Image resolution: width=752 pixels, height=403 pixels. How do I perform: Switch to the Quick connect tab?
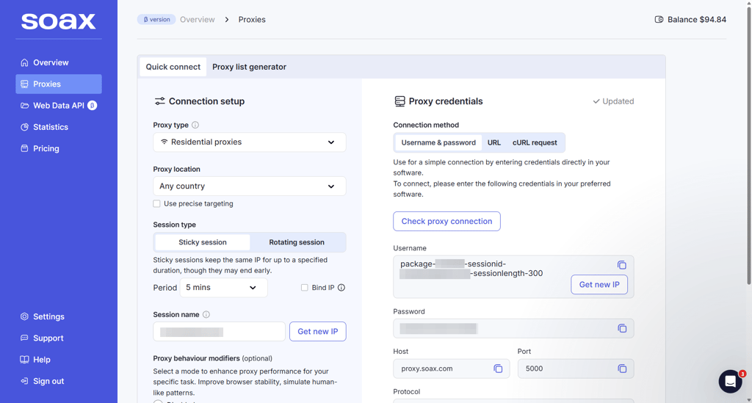(173, 67)
